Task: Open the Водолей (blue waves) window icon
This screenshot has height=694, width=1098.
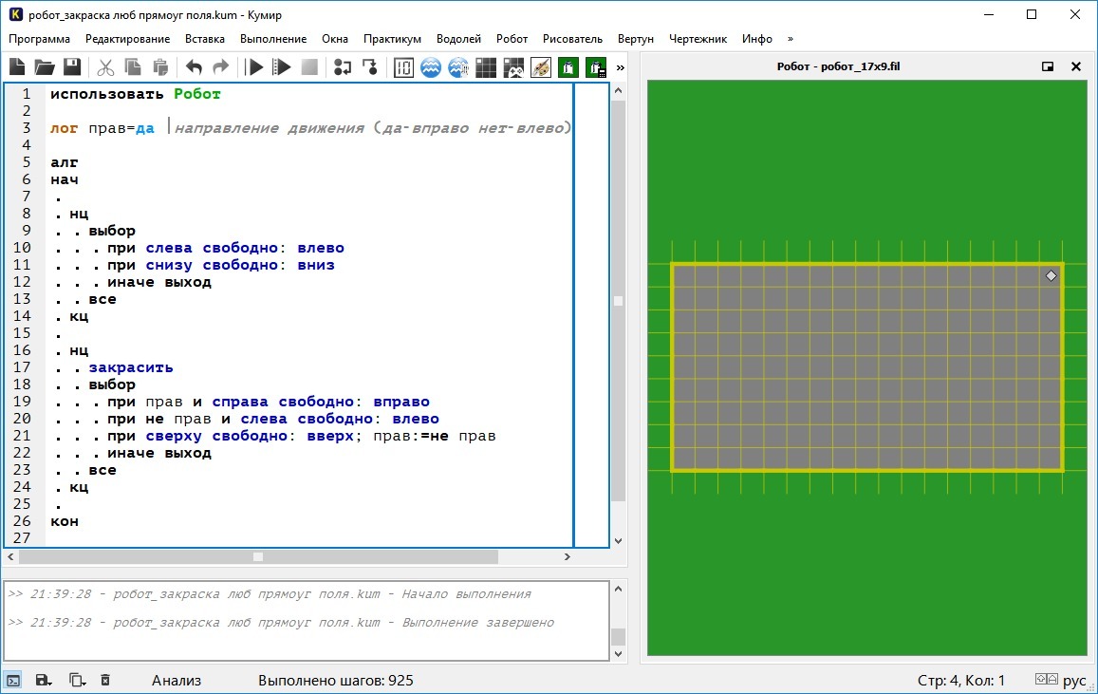Action: (x=431, y=67)
